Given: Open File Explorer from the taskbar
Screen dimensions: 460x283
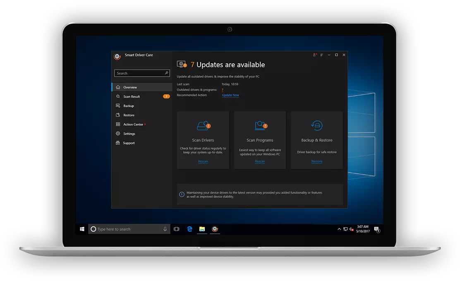Looking at the screenshot, I should point(202,229).
